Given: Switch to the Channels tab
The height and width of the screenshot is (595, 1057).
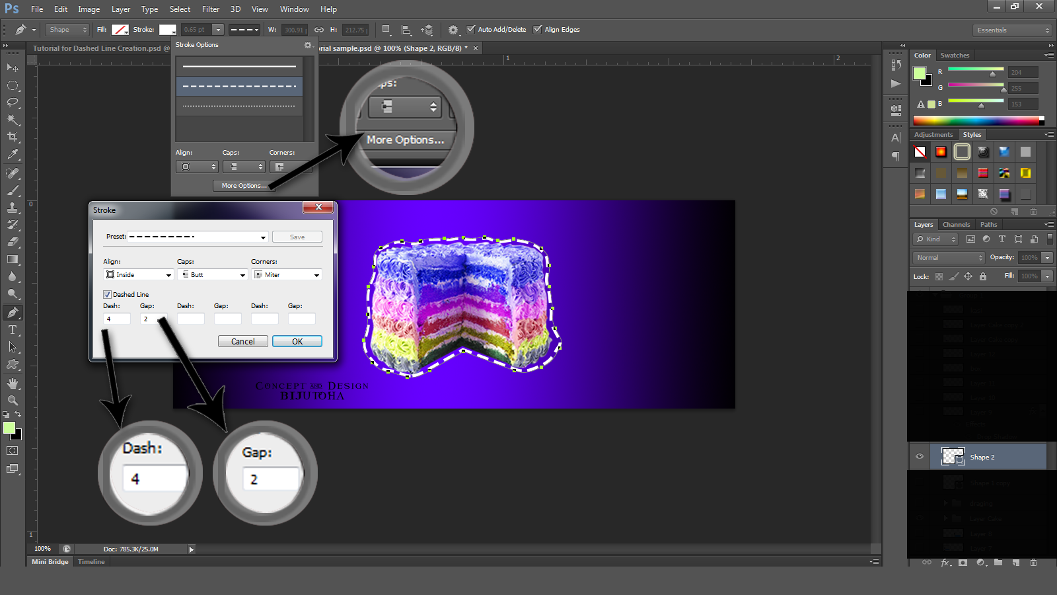Looking at the screenshot, I should 956,224.
